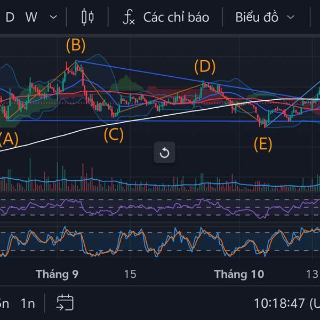320x320 pixels.
Task: Select the (E) wave label on chart
Action: point(262,144)
